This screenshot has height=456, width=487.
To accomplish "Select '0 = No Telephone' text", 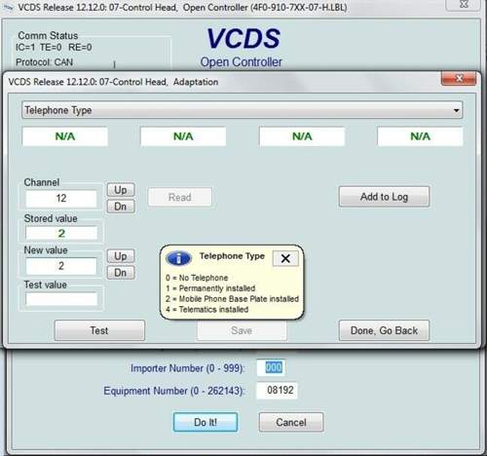I will click(x=197, y=278).
